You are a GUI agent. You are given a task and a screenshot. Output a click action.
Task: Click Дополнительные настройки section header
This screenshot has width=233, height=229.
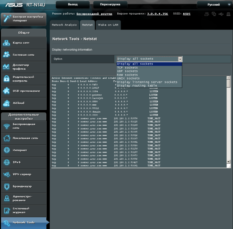(x=24, y=117)
